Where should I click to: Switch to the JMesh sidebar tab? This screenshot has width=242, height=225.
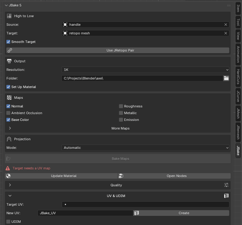coord(238,113)
